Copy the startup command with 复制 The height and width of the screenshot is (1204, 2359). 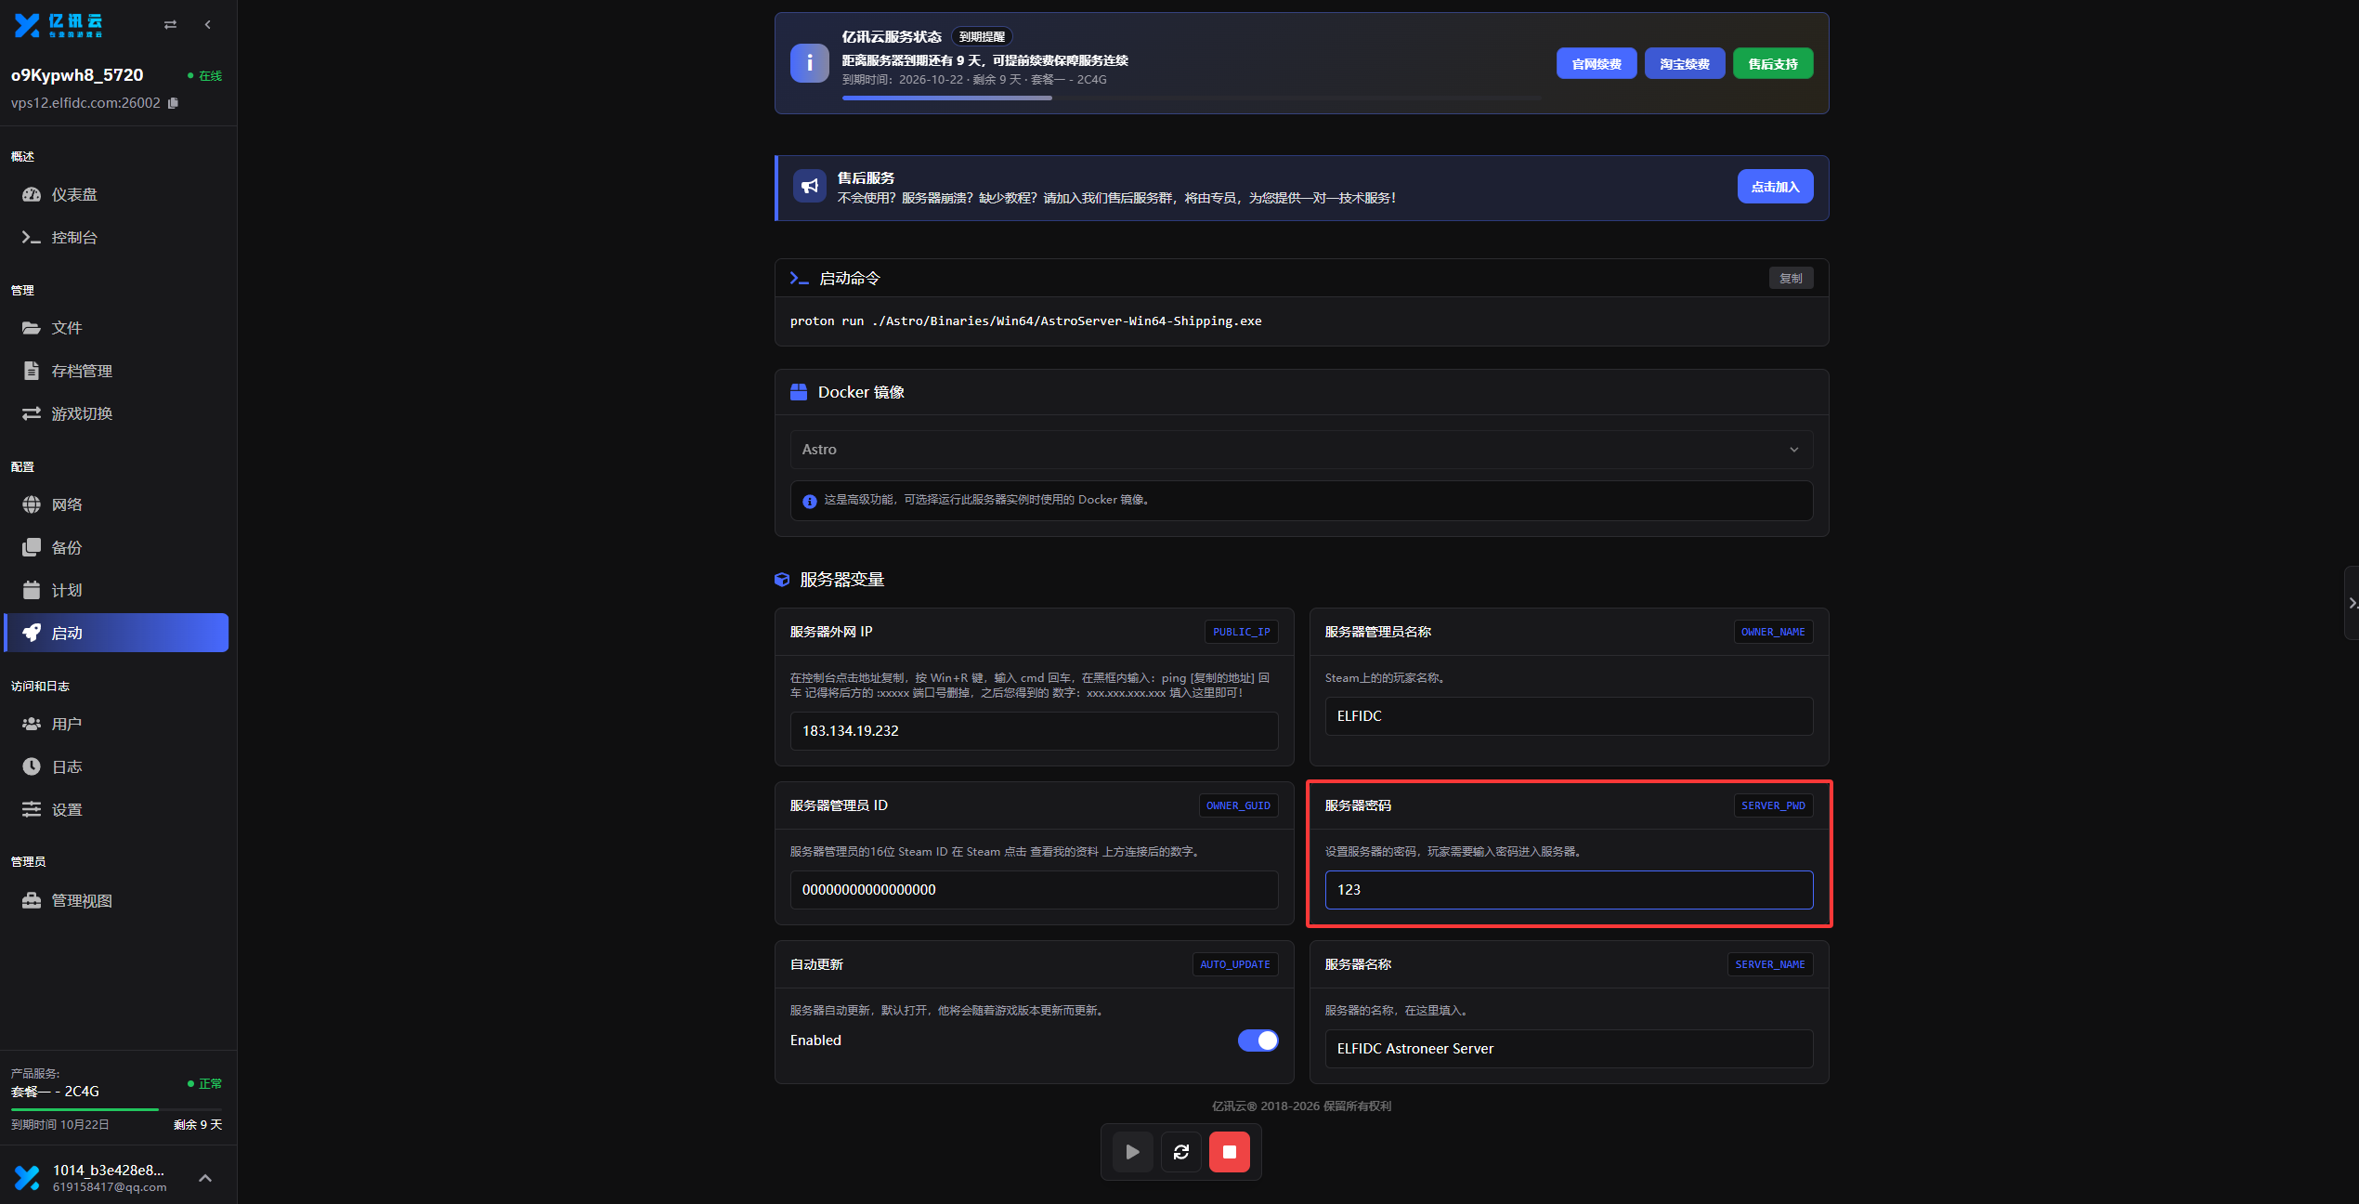coord(1791,278)
